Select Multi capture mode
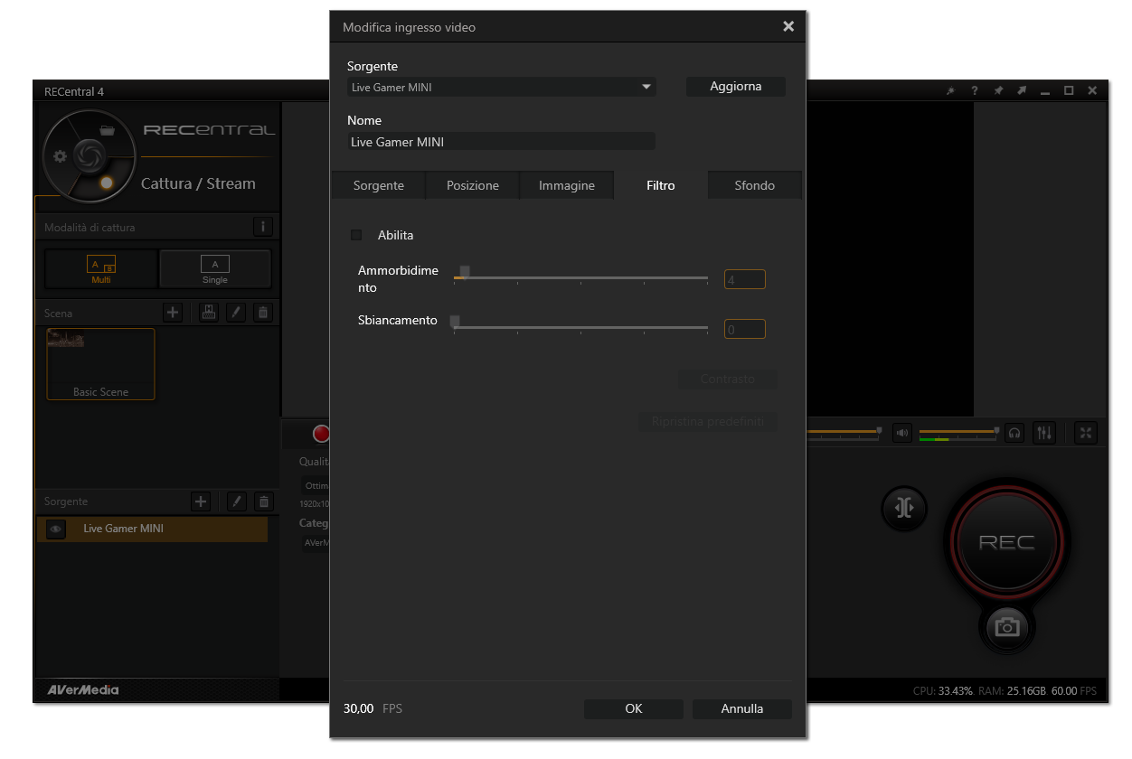Image resolution: width=1132 pixels, height=759 pixels. (x=101, y=268)
